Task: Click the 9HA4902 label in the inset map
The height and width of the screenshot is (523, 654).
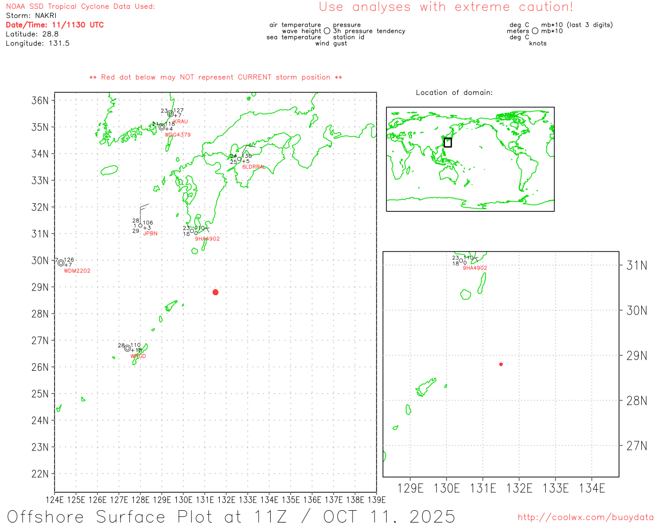Action: [x=475, y=268]
